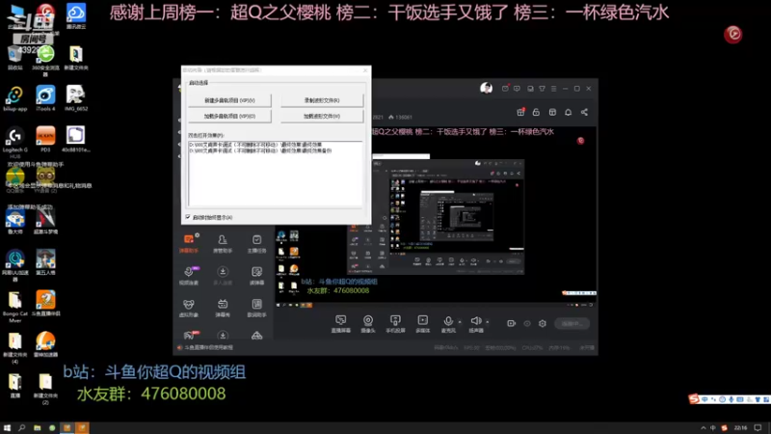
Task: Expand speaker options arrow beside 扬声器
Action: [x=488, y=322]
